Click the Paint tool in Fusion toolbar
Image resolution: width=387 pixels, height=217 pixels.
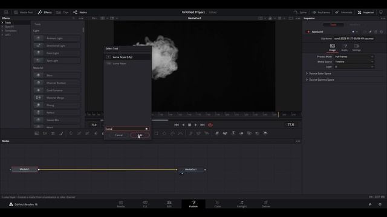(x=62, y=133)
